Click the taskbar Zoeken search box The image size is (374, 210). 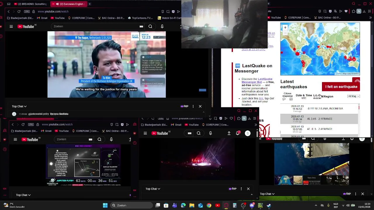131,206
